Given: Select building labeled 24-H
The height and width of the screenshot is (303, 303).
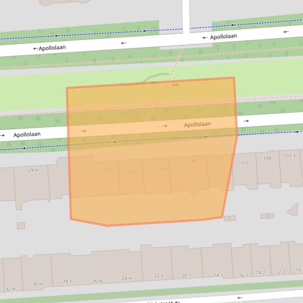Looking at the screenshot, I should (x=126, y=279).
